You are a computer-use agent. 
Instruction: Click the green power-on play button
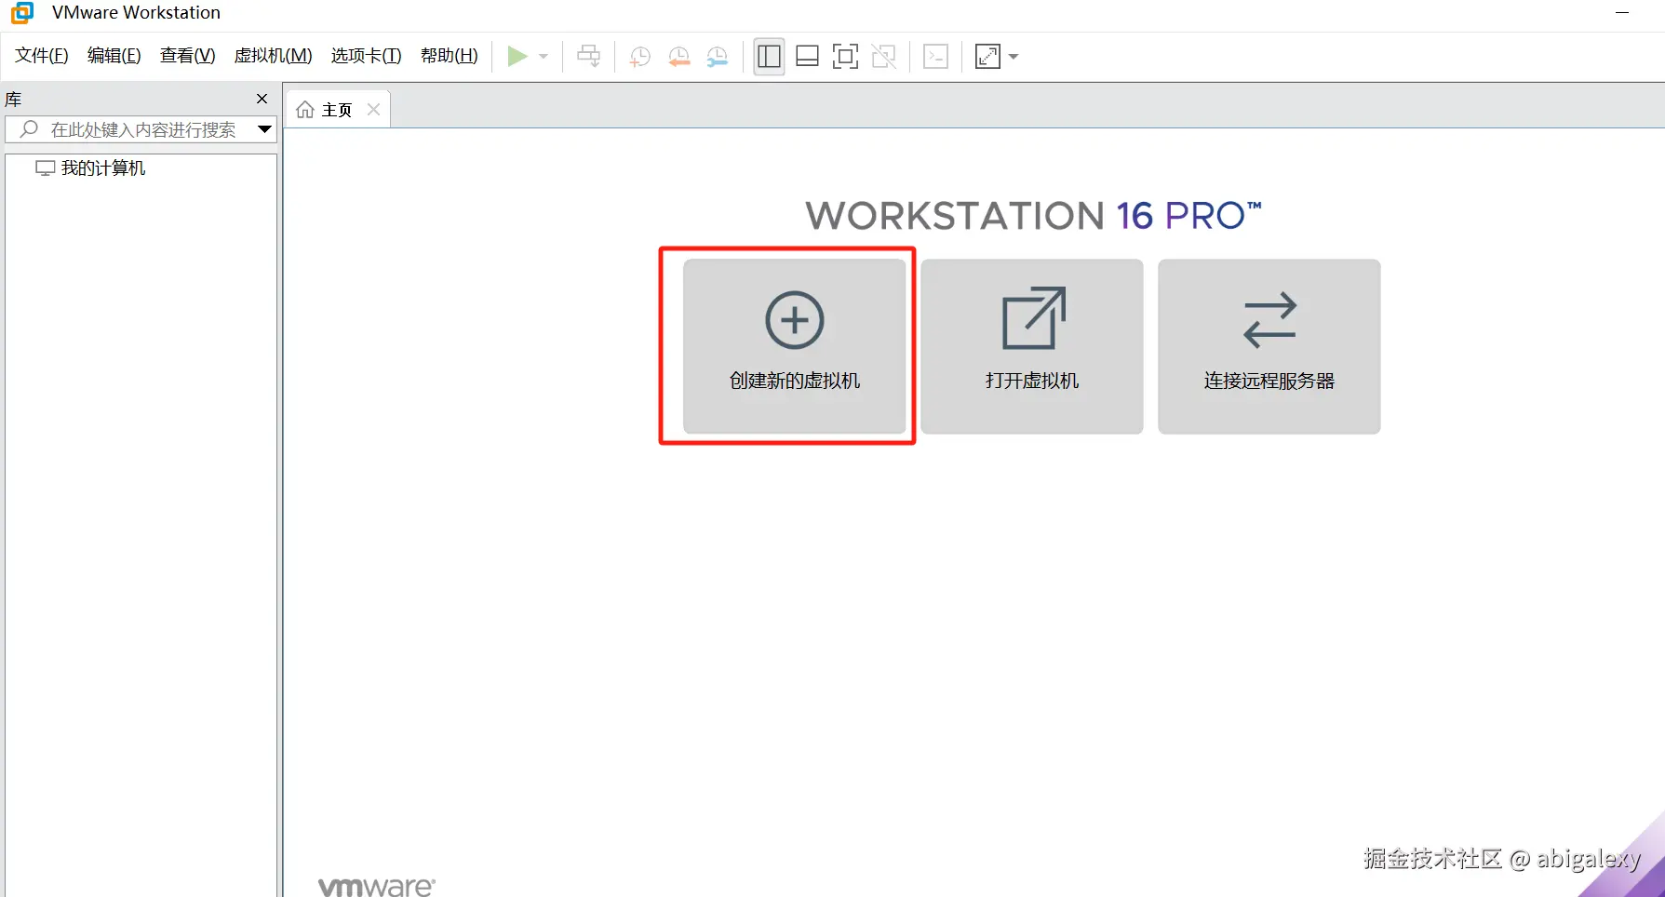point(517,57)
